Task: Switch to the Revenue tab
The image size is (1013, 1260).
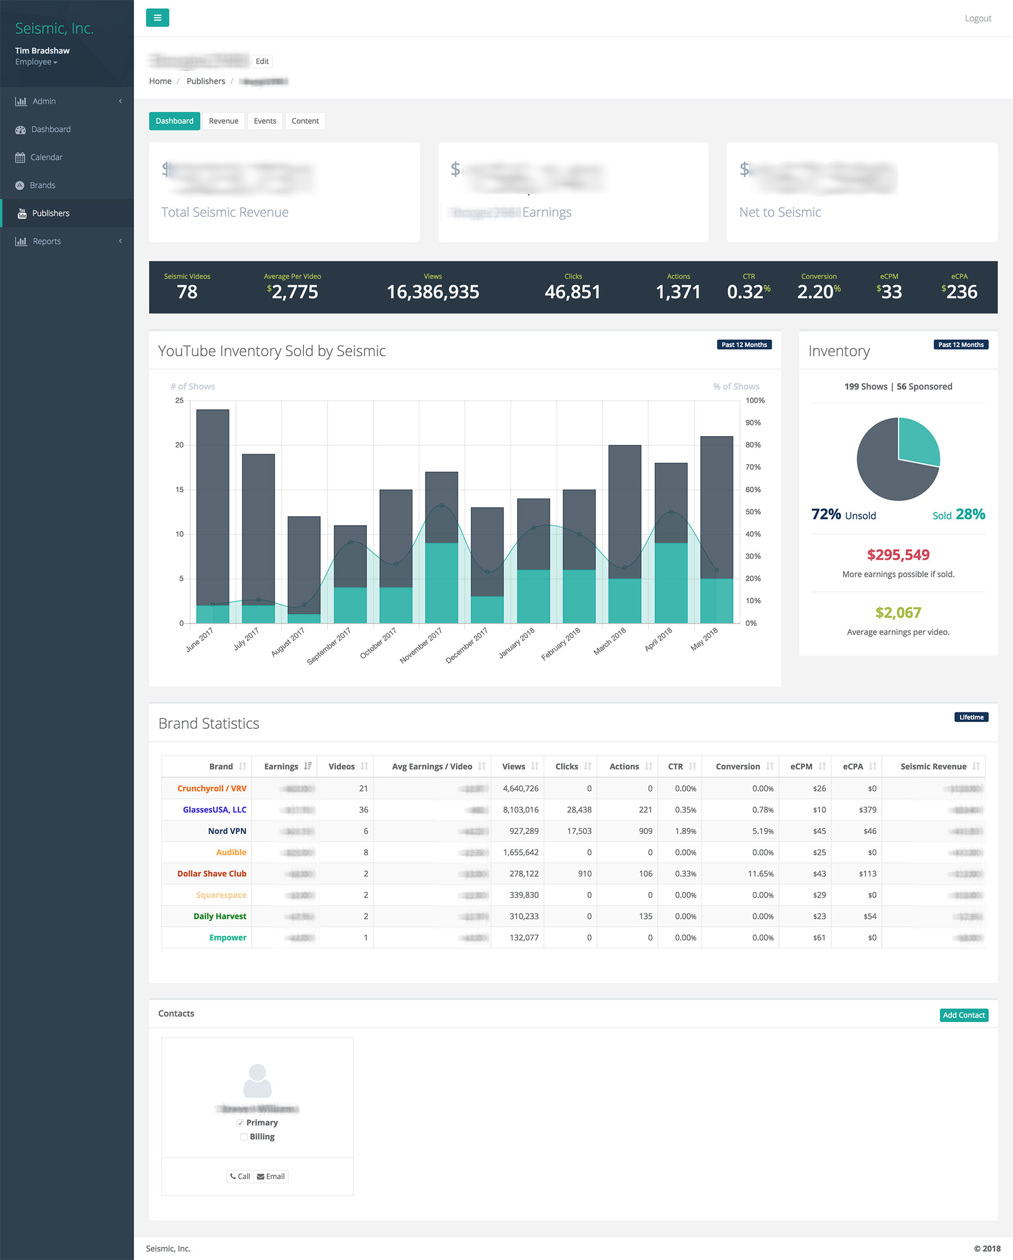Action: coord(223,121)
